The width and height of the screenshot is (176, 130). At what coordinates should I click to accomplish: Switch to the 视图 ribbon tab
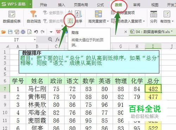point(155,5)
